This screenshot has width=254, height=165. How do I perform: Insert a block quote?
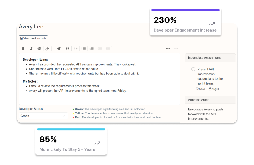[68, 49]
